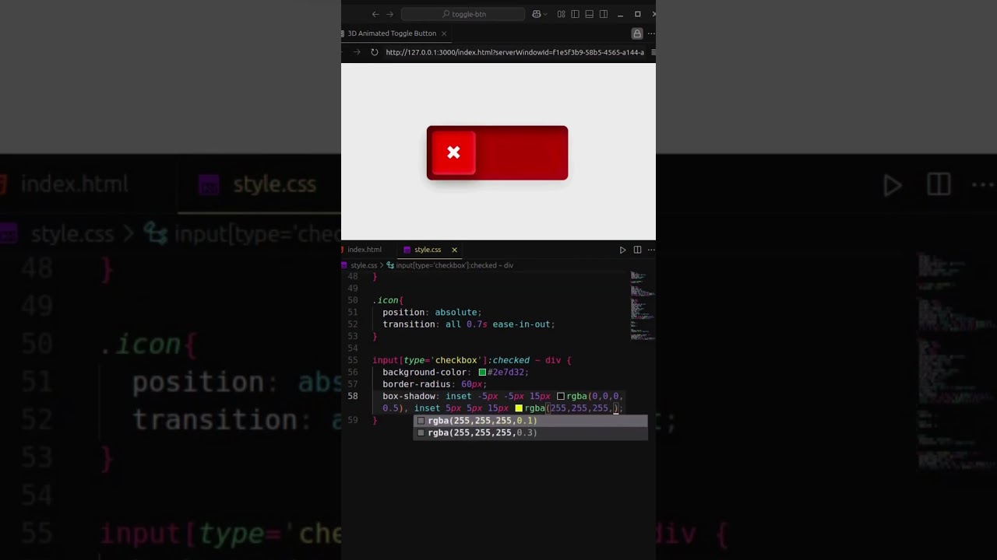Open the preview group's more actions menu

pos(651,33)
